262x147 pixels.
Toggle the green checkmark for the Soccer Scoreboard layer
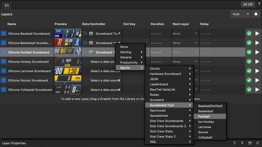[x=249, y=80]
